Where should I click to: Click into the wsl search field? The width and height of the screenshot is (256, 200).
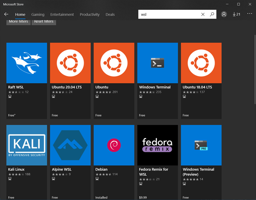[x=168, y=15]
